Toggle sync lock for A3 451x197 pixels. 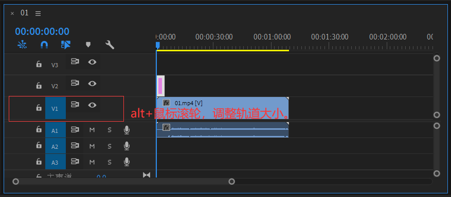[x=75, y=162]
